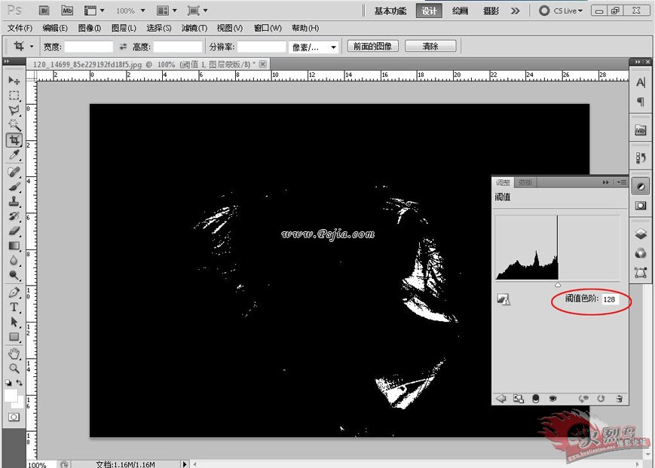This screenshot has width=655, height=468.
Task: Select the Type tool
Action: click(14, 307)
